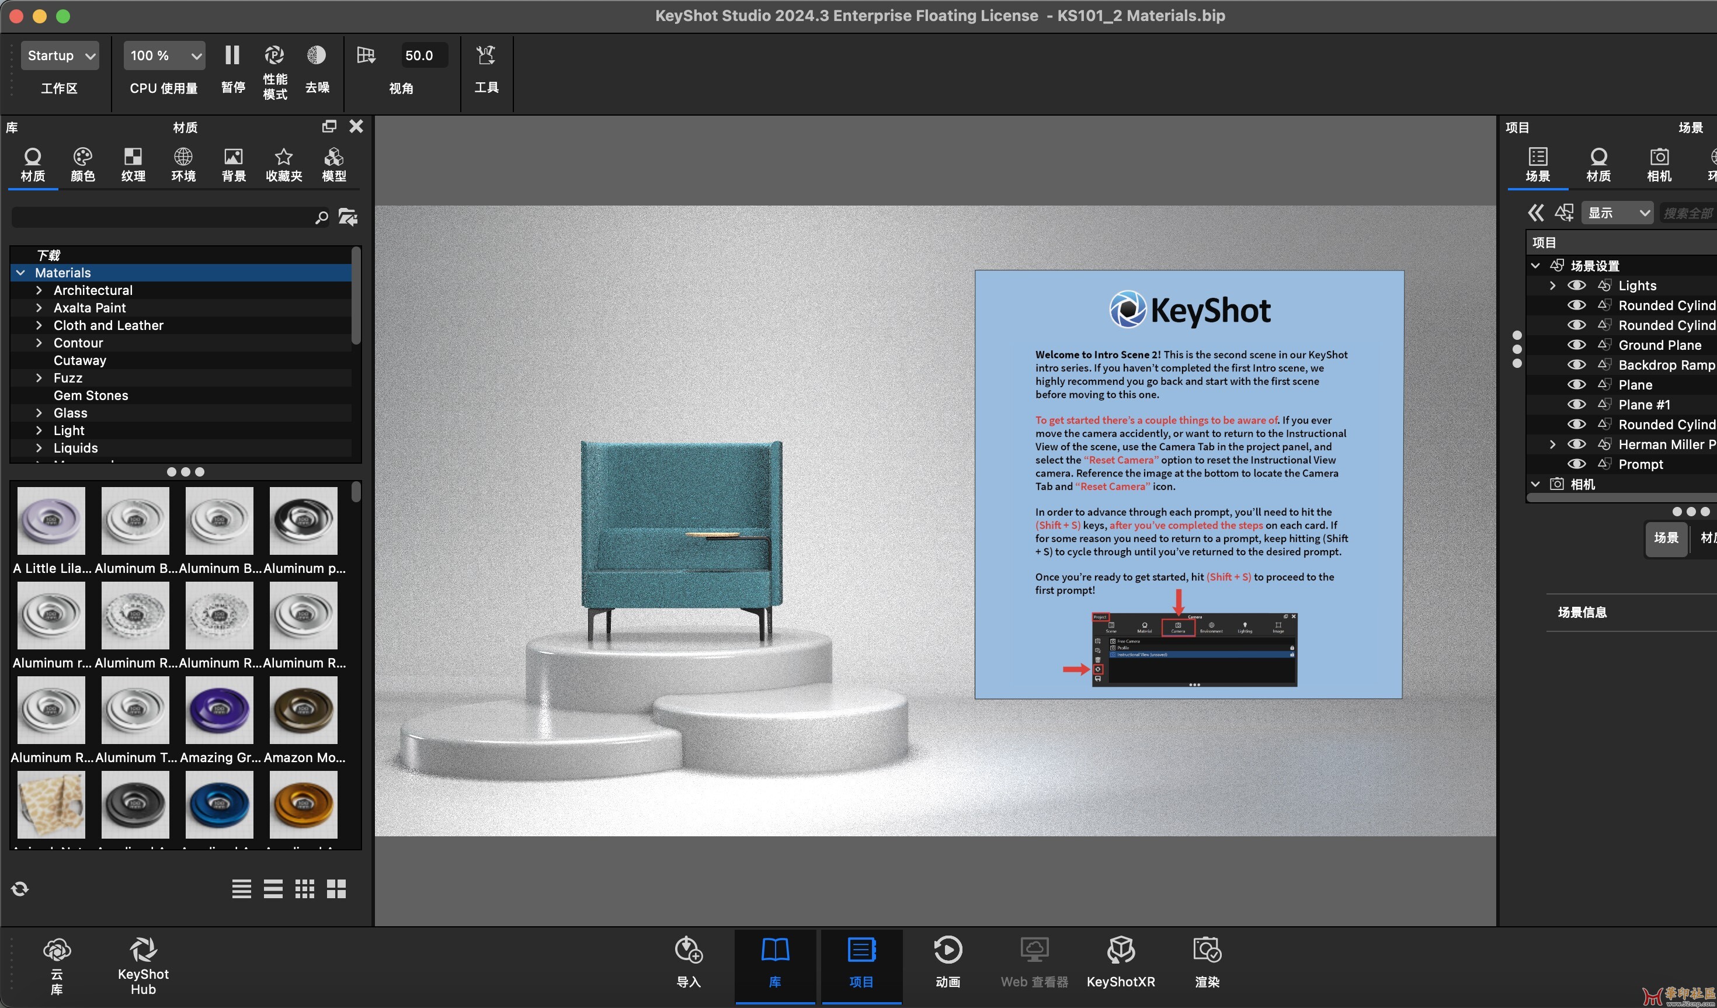1717x1008 pixels.
Task: Open KeyShot Hub
Action: (143, 965)
